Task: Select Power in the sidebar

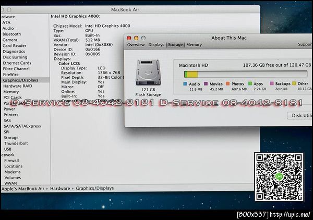Action: pos(9,109)
